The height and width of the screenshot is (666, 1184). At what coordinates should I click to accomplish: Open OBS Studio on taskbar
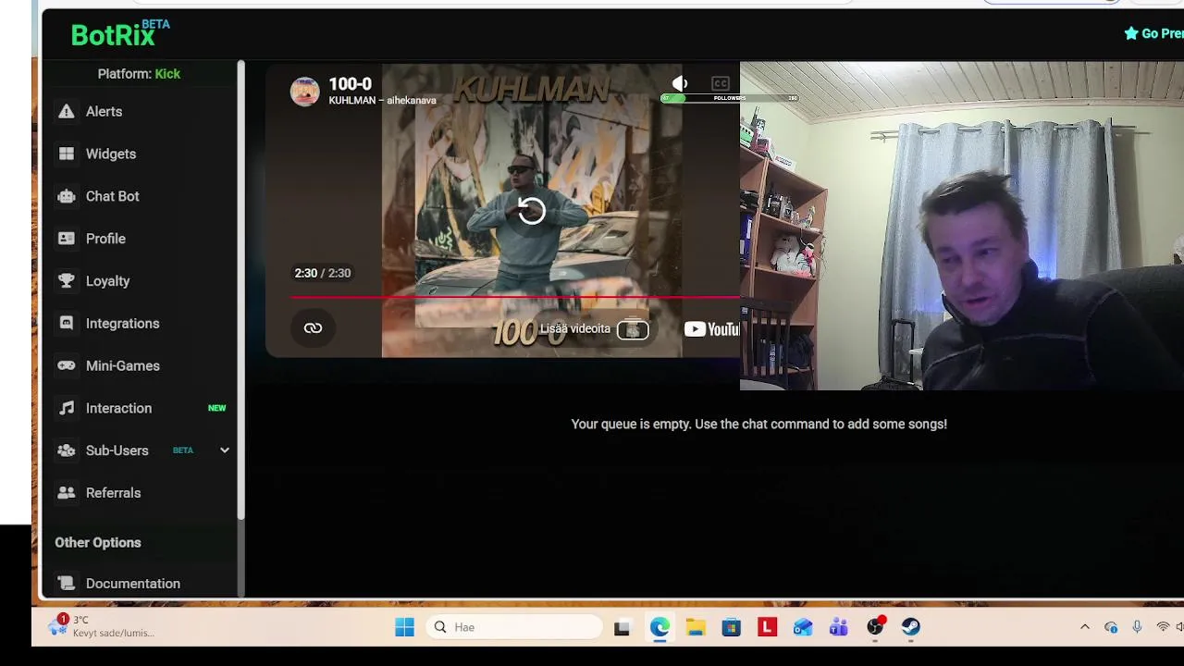click(x=875, y=627)
